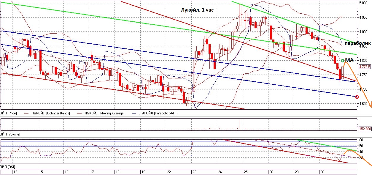Click date label 17 on time axis
This screenshot has height=175, width=372.
click(x=92, y=172)
